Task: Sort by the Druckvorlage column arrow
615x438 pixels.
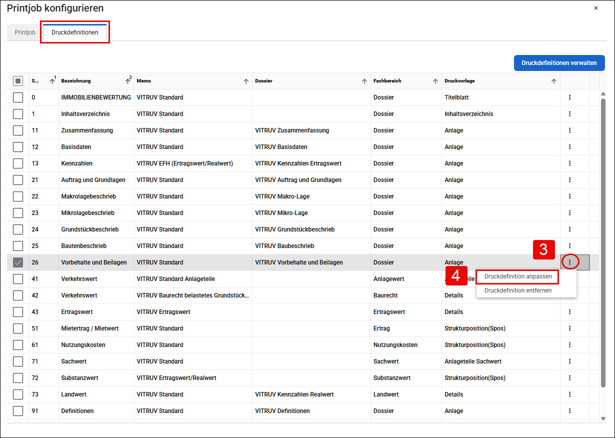Action: 553,81
